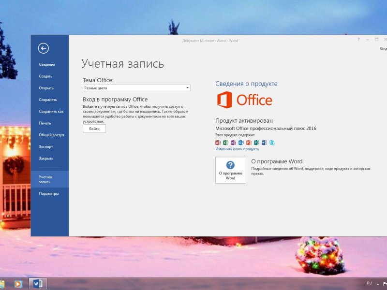
Task: Choose Сохранить in the backstage menu
Action: [x=48, y=100]
